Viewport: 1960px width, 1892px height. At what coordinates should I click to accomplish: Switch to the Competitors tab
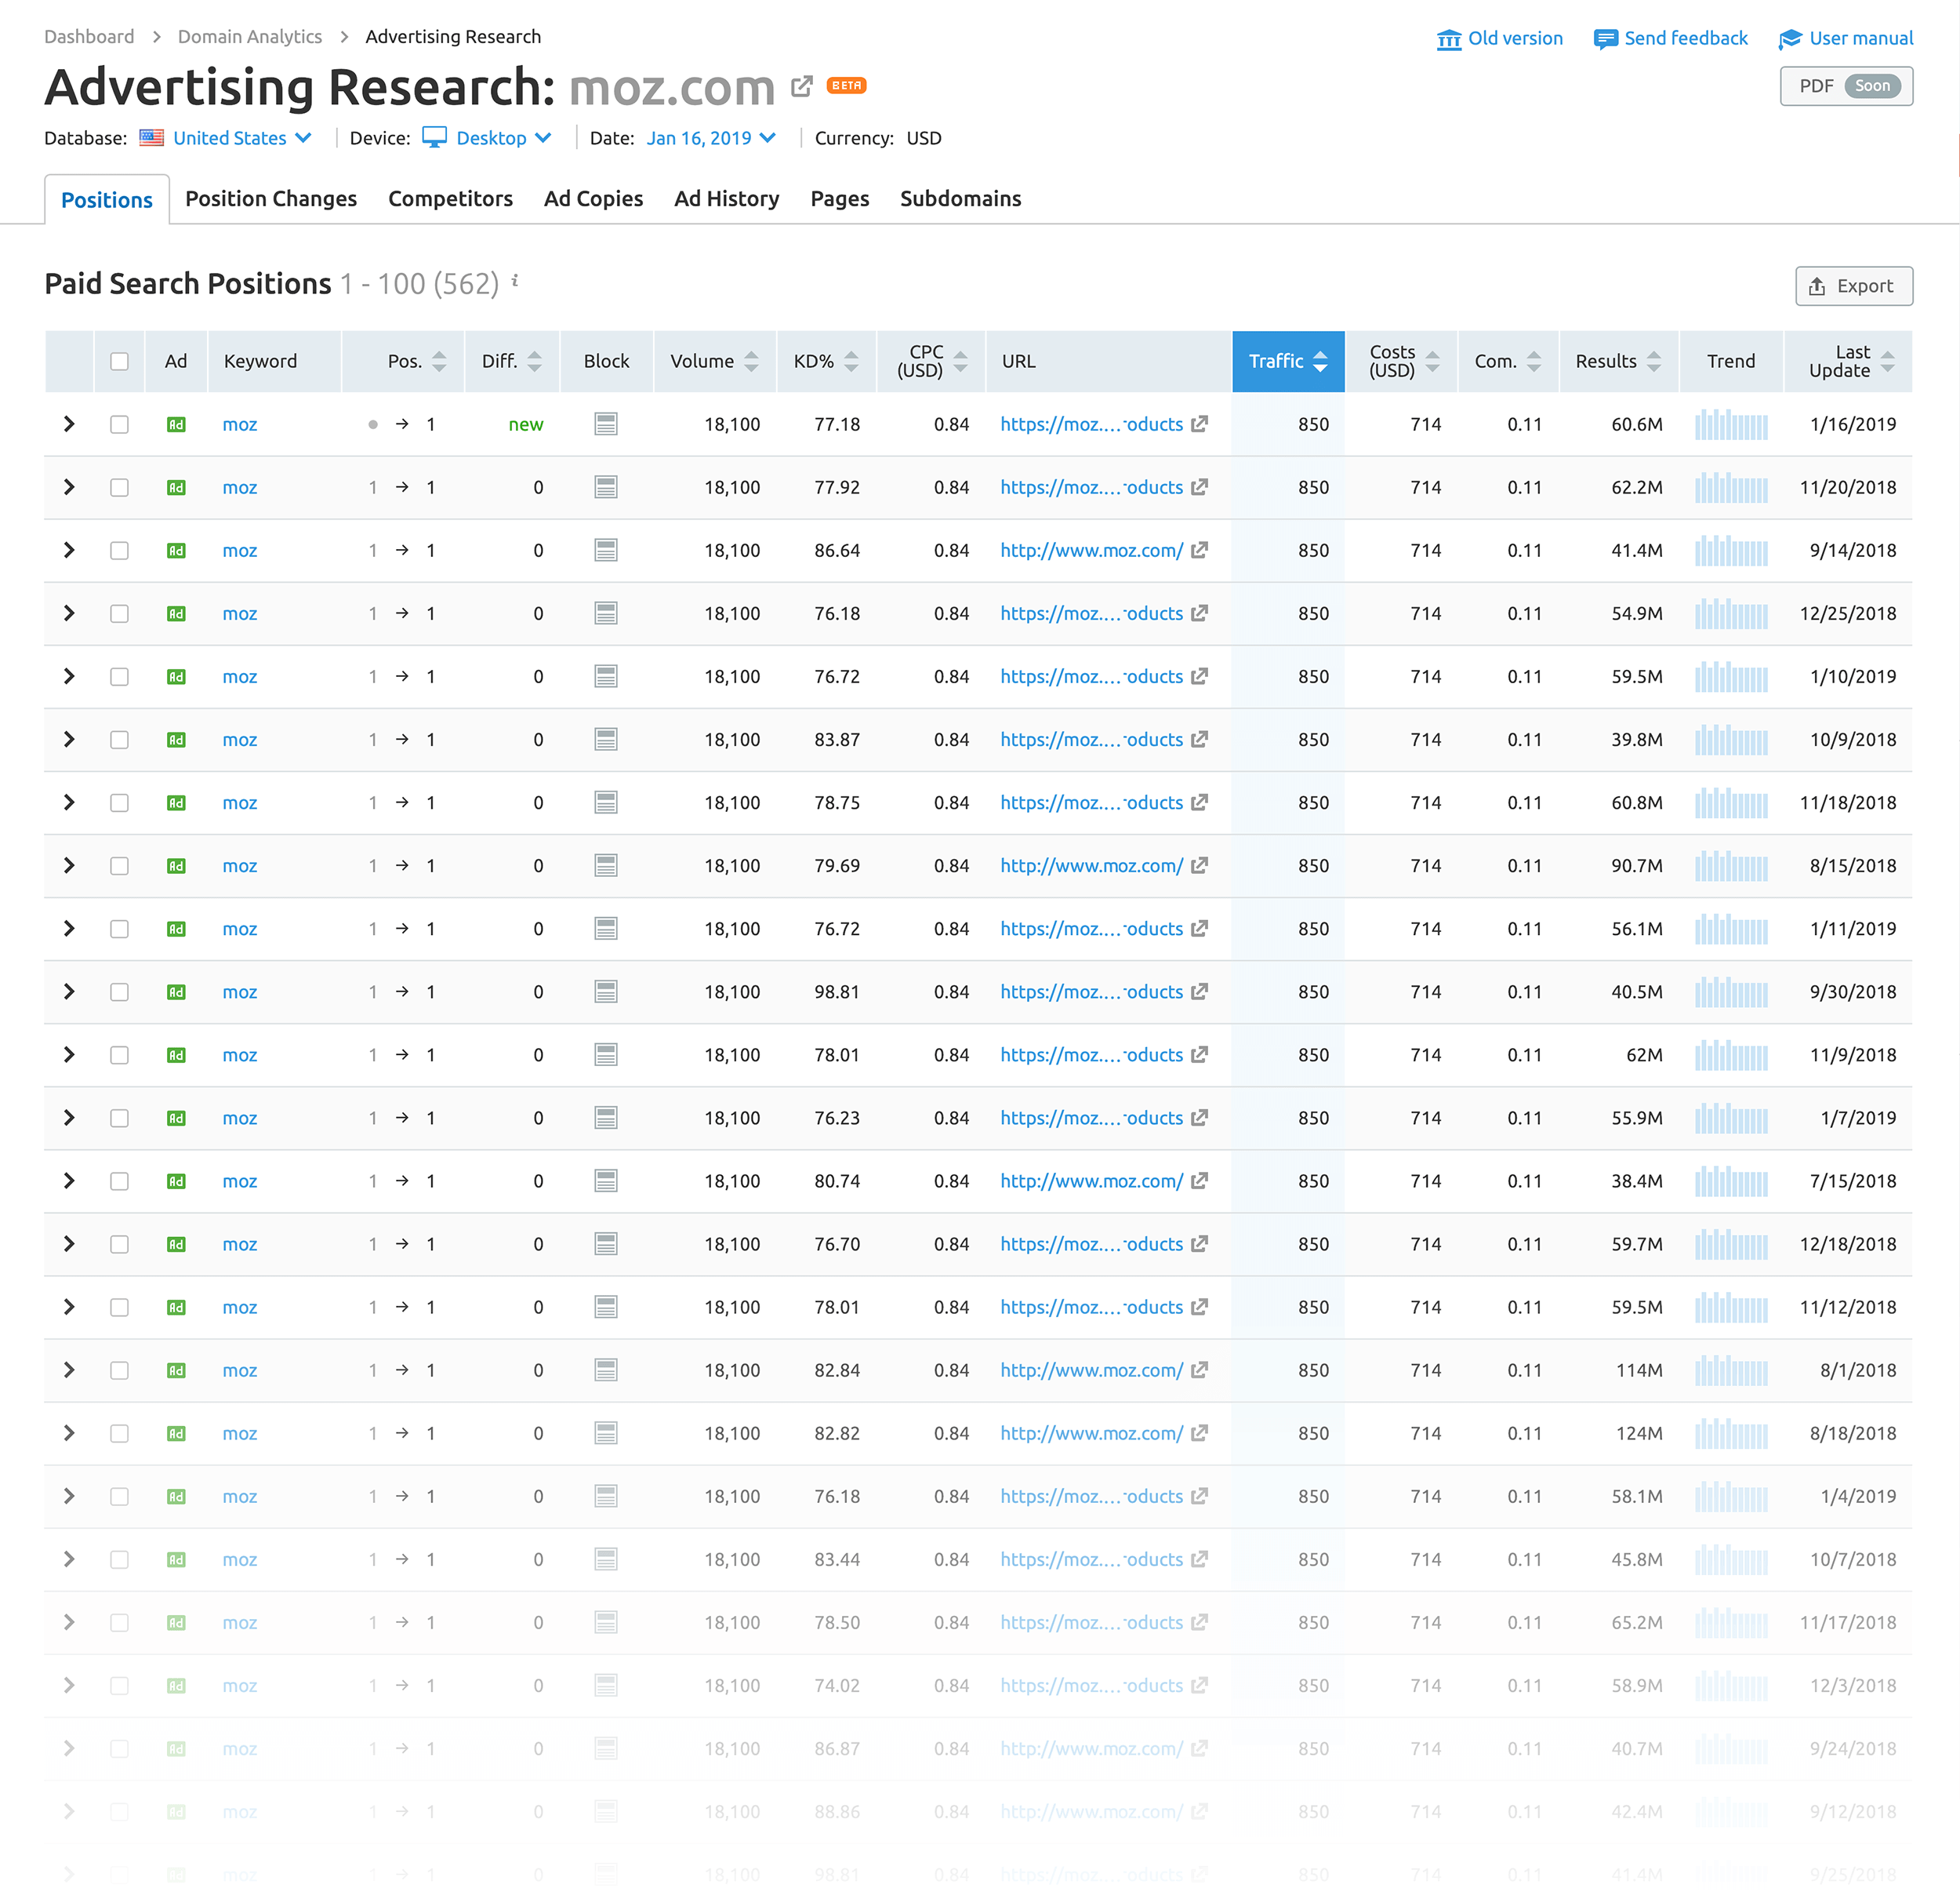450,199
